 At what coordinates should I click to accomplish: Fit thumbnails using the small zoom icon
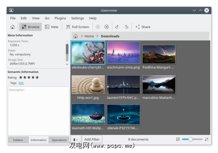point(178,139)
